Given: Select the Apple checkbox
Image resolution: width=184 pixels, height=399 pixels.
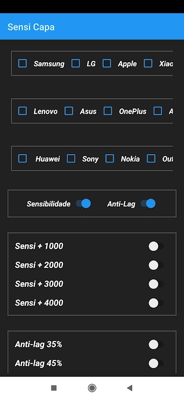Looking at the screenshot, I should click(107, 63).
